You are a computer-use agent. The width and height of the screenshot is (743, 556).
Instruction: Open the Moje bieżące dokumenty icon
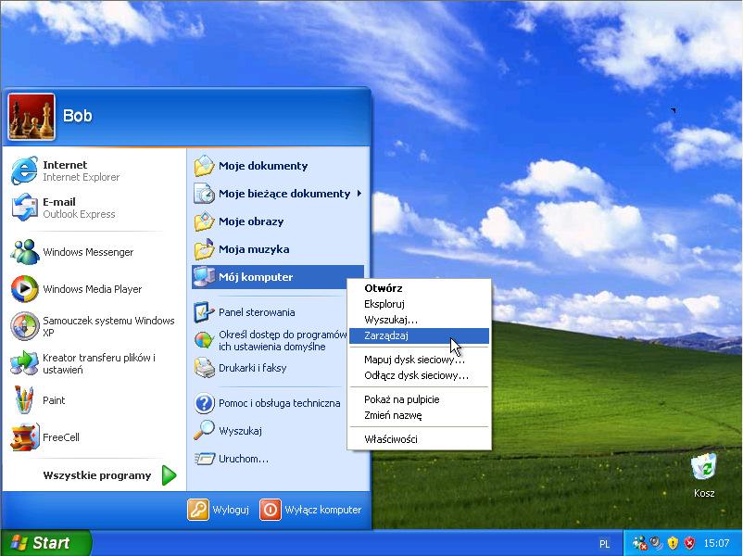[204, 194]
